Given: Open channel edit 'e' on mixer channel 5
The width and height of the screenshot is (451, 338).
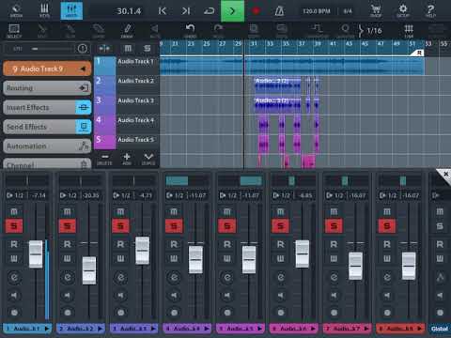Looking at the screenshot, I should pyautogui.click(x=227, y=277).
